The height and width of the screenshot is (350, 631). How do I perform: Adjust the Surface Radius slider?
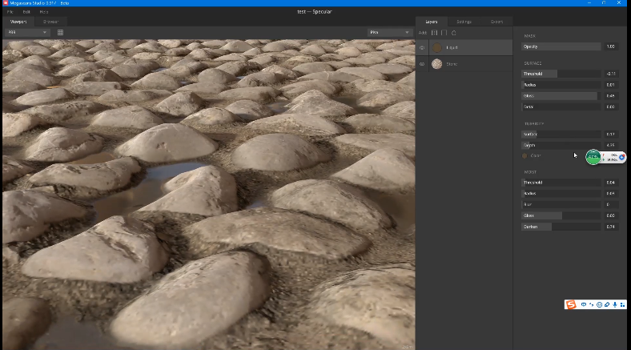point(561,85)
